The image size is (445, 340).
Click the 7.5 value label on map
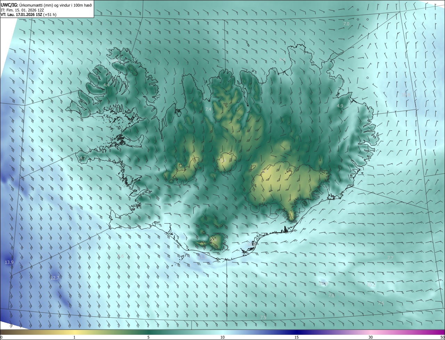point(263,318)
